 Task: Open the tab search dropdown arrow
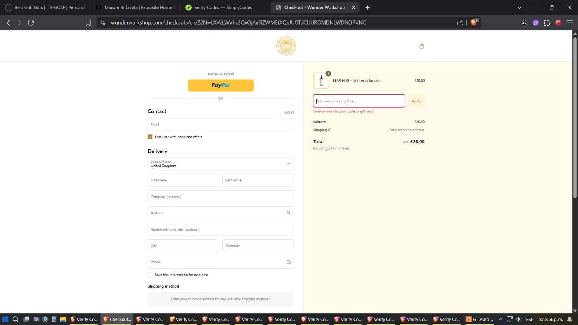tap(519, 7)
